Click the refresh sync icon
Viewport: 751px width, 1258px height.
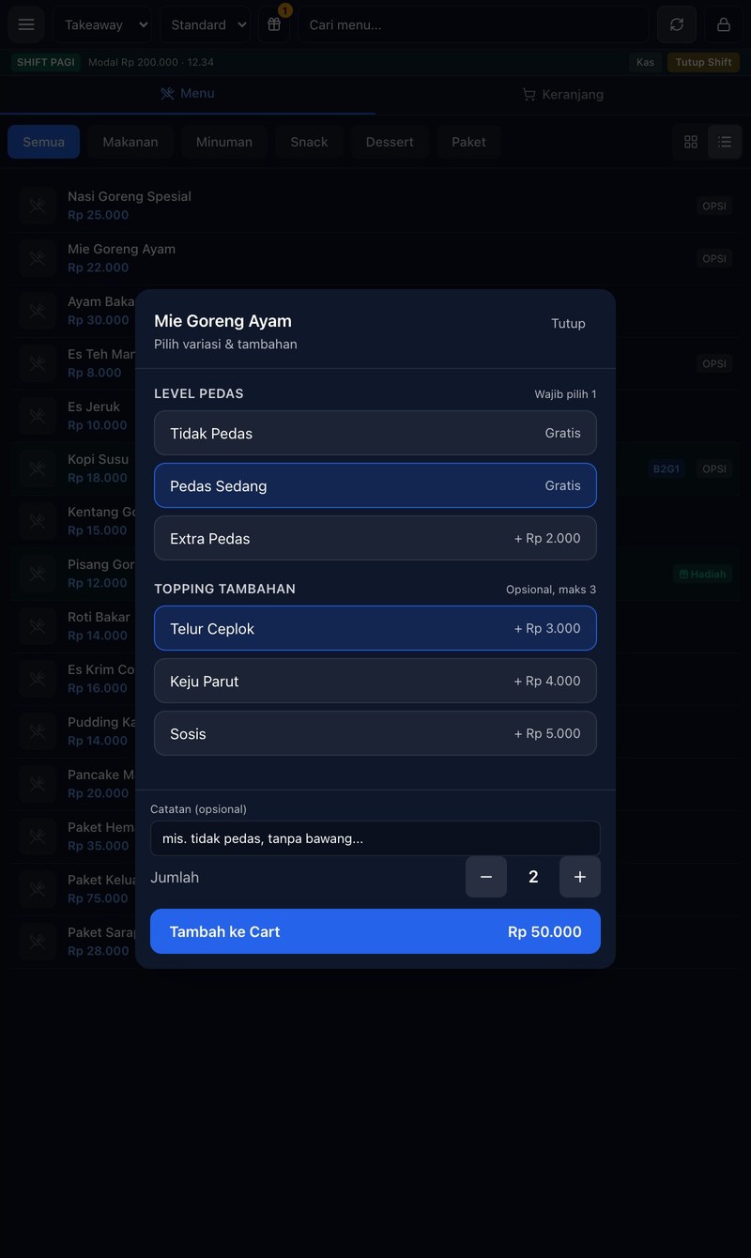[677, 24]
